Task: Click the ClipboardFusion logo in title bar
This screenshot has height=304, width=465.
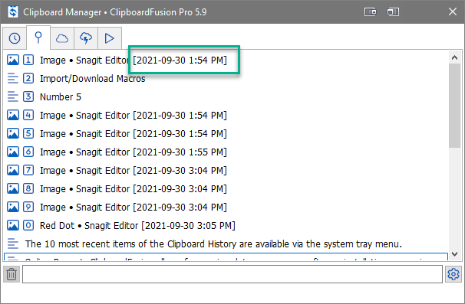Action: pos(13,12)
